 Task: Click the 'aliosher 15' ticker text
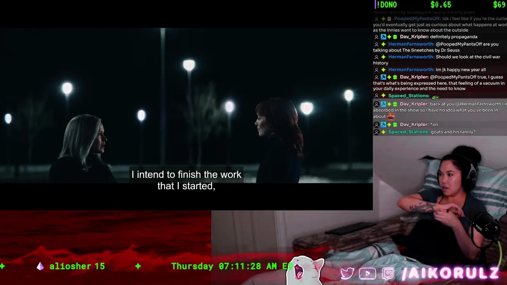[x=77, y=266]
